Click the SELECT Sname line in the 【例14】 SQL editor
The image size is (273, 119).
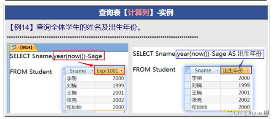[x=56, y=56]
